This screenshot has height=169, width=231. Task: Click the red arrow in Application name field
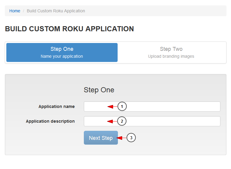point(112,106)
